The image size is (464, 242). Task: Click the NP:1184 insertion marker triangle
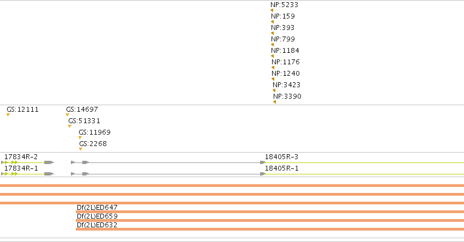pyautogui.click(x=272, y=56)
